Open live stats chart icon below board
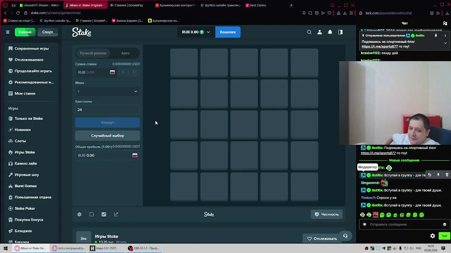 point(104,214)
